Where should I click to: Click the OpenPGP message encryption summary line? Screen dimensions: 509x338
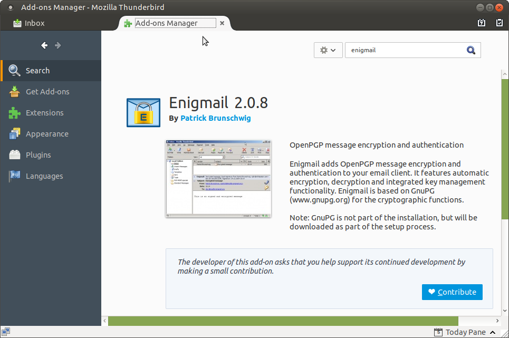click(377, 145)
